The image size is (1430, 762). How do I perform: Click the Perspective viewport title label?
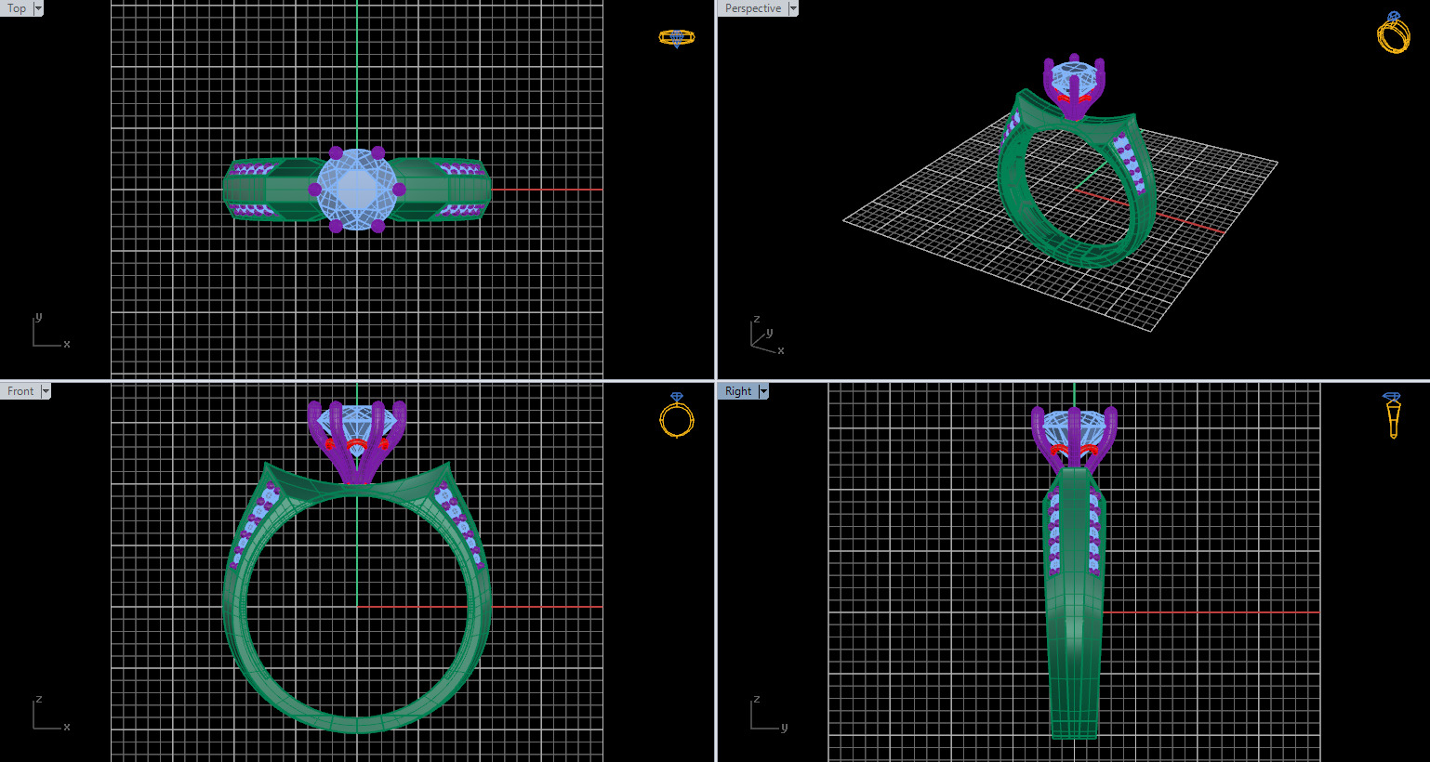pyautogui.click(x=752, y=8)
